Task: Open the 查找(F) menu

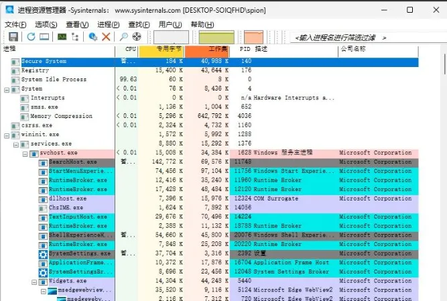Action: point(139,25)
